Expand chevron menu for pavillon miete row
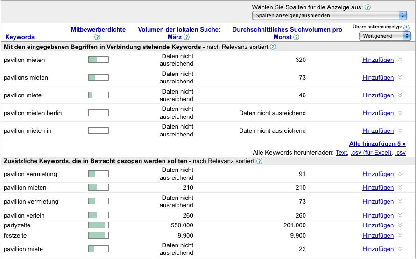This screenshot has width=417, height=259. pyautogui.click(x=400, y=95)
